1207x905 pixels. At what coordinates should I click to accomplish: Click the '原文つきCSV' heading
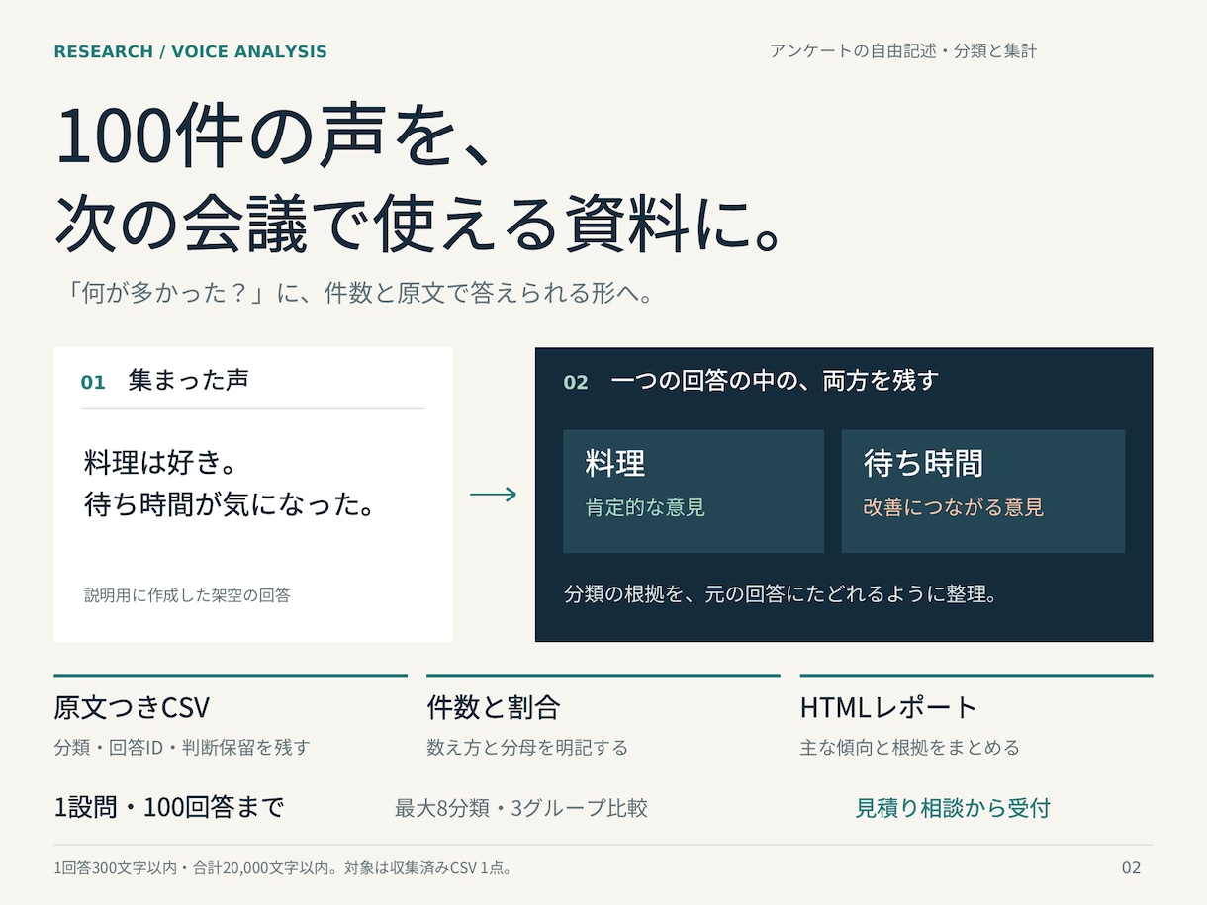(132, 708)
